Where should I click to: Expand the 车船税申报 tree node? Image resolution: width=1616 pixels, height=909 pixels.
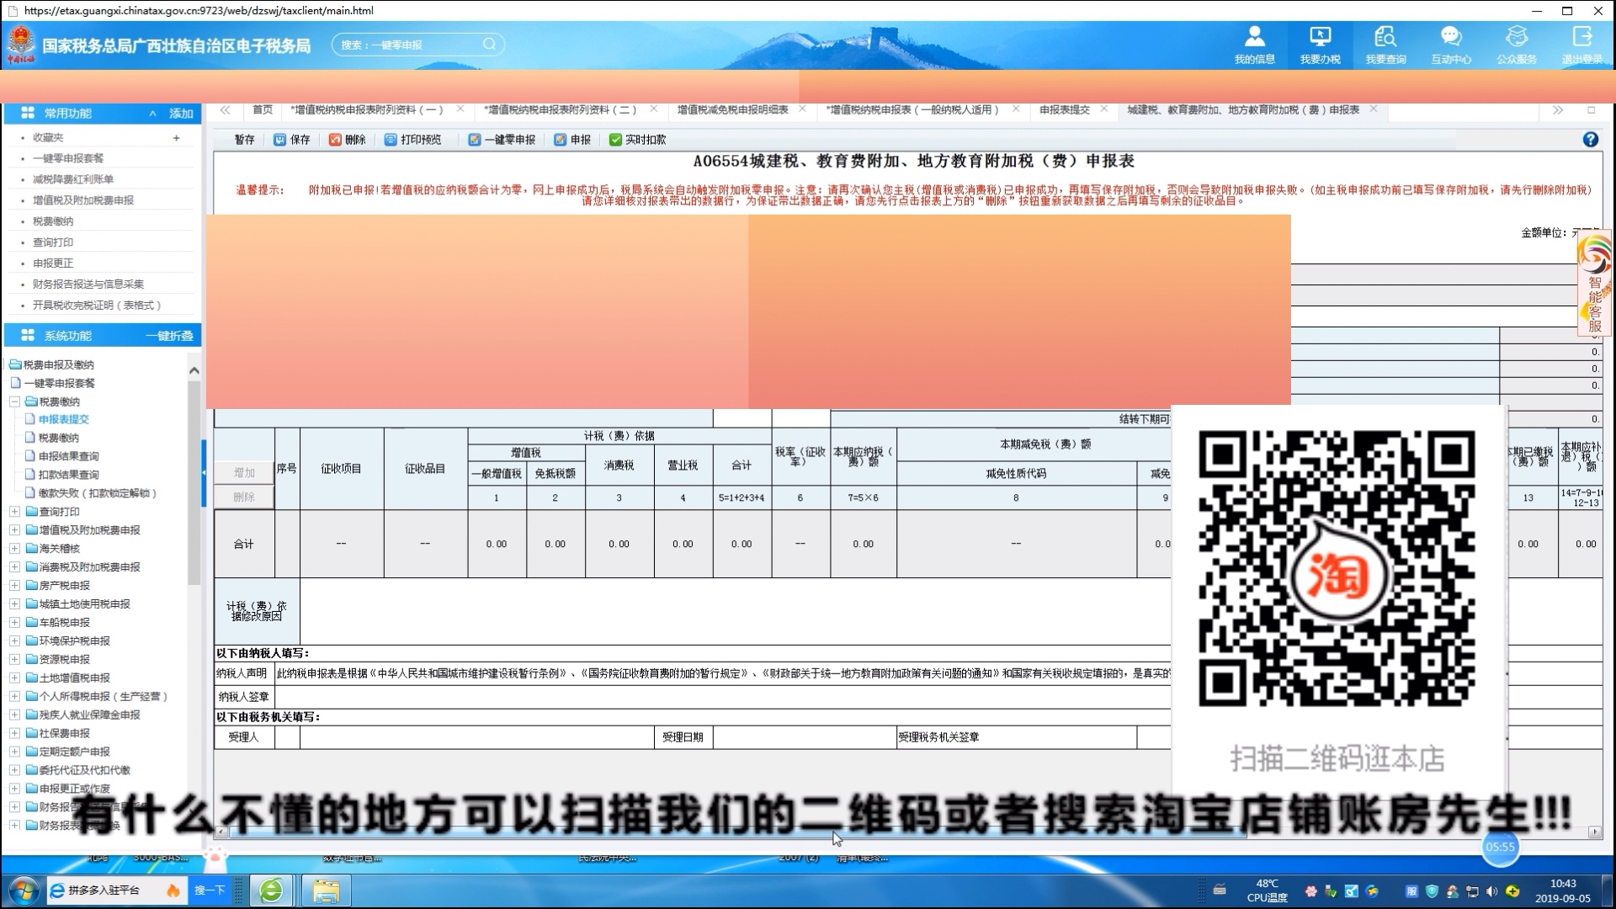(x=14, y=623)
